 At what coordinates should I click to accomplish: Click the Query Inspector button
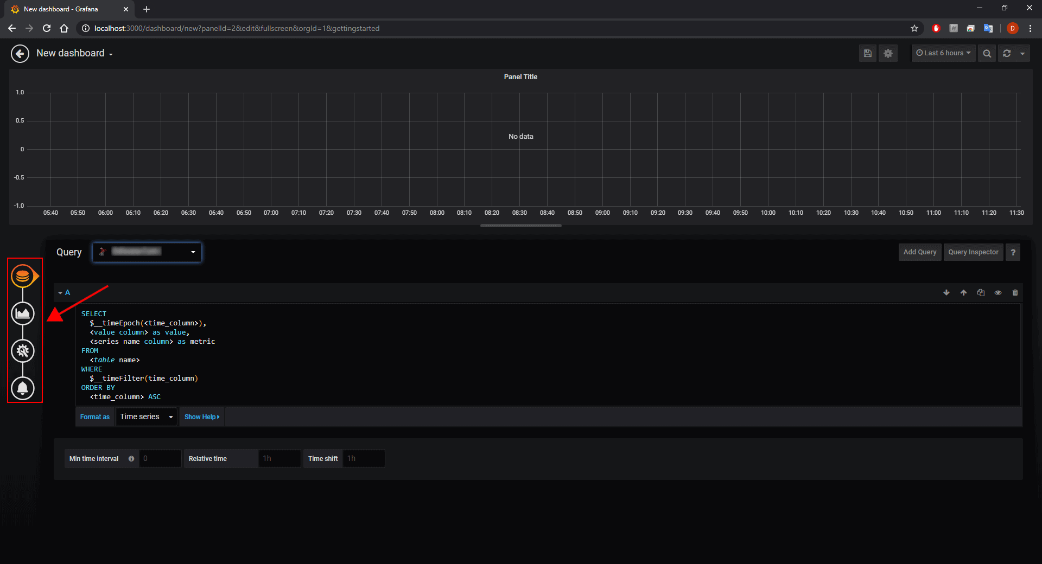coord(973,252)
